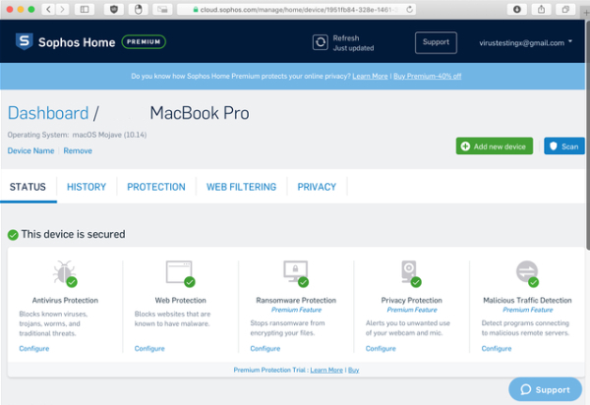Image resolution: width=590 pixels, height=405 pixels.
Task: Click the PREMIUM badge
Action: (144, 41)
